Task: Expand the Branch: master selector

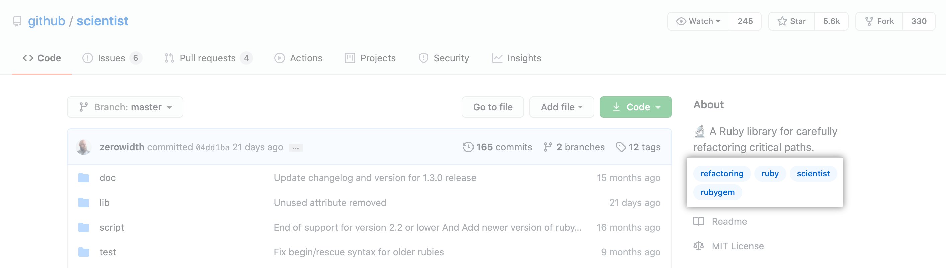Action: tap(125, 107)
